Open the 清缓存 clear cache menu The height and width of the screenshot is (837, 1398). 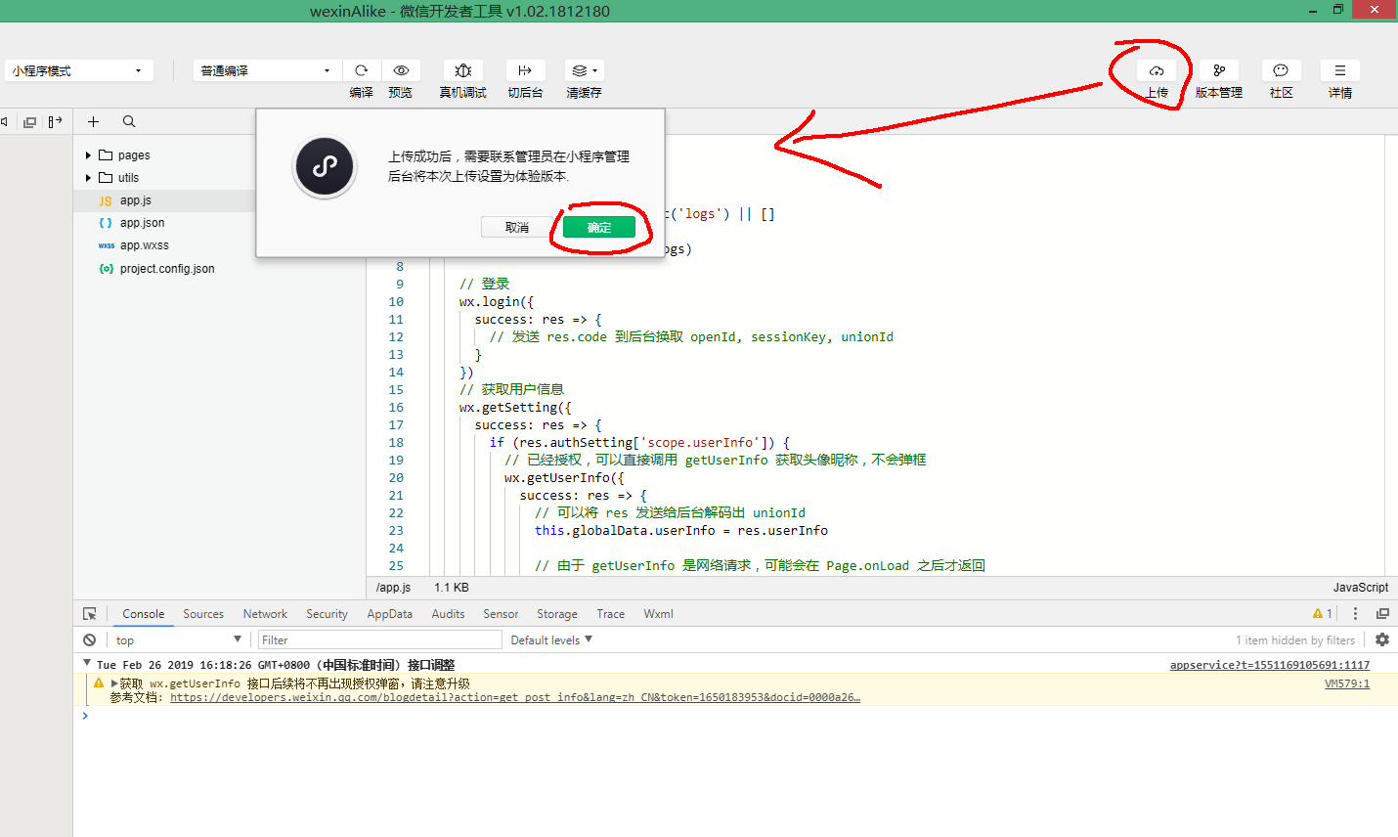pos(584,70)
